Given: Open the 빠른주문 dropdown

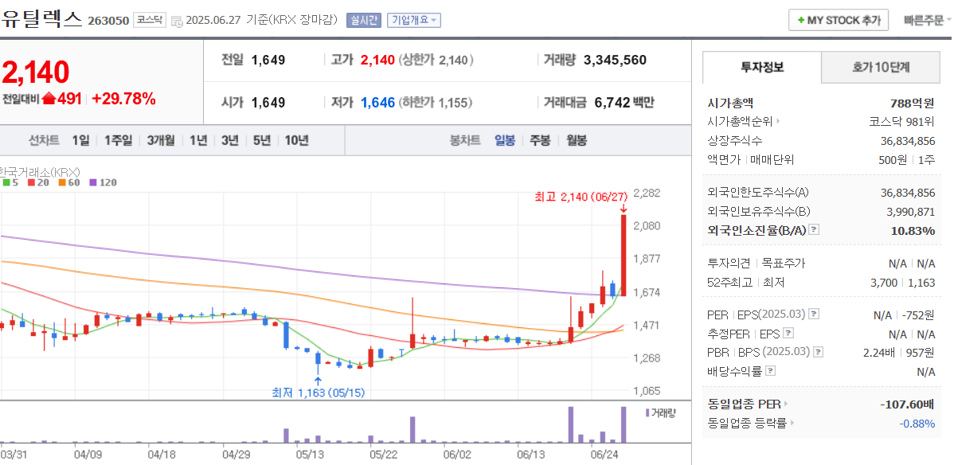Looking at the screenshot, I should pyautogui.click(x=928, y=20).
